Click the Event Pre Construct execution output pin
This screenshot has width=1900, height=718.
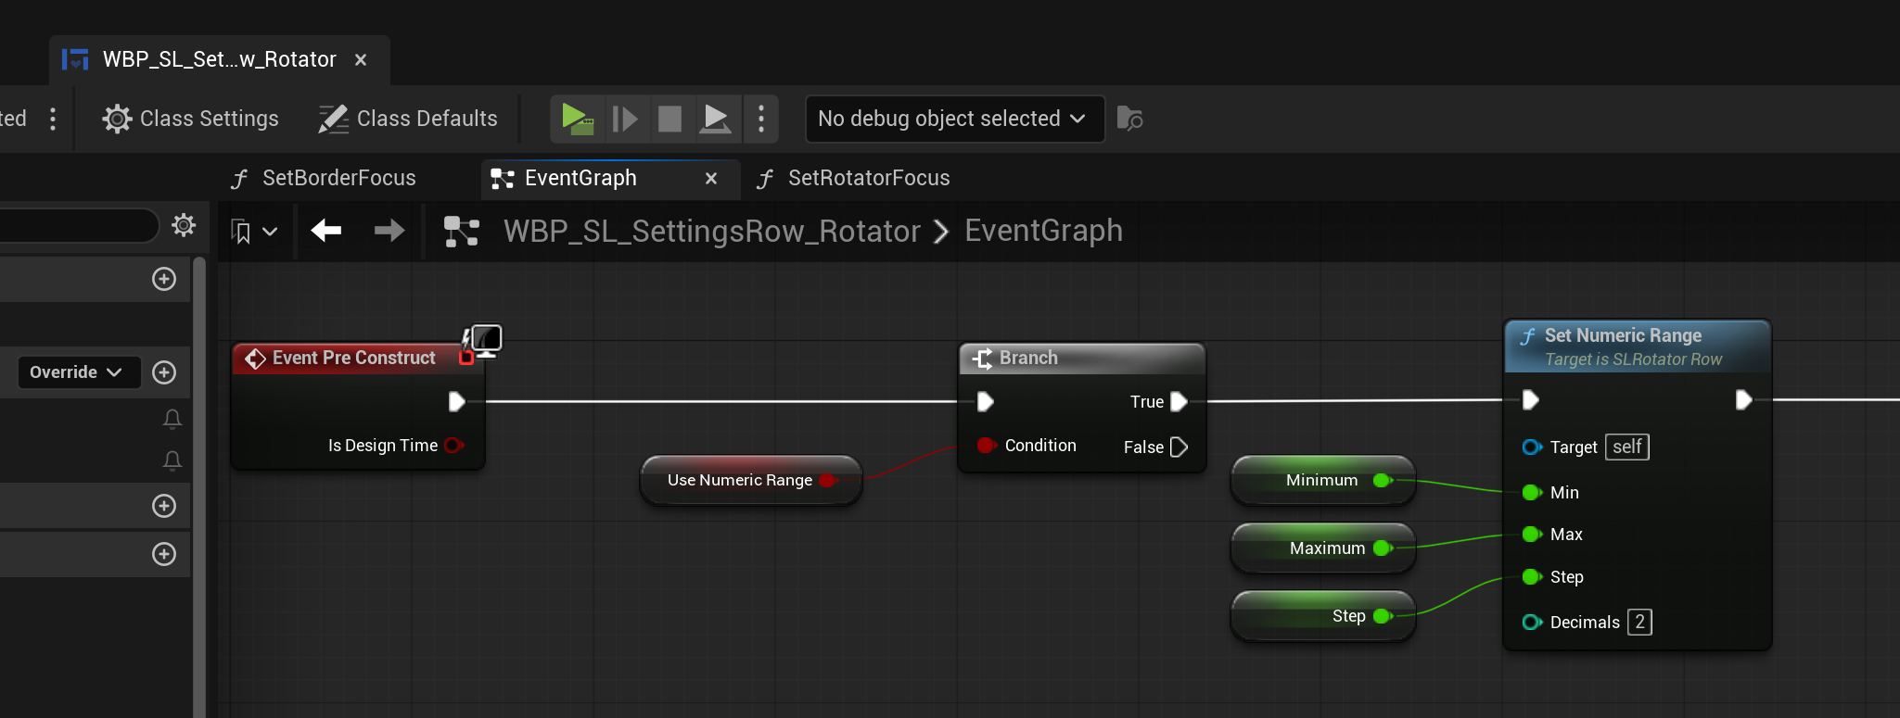click(456, 401)
